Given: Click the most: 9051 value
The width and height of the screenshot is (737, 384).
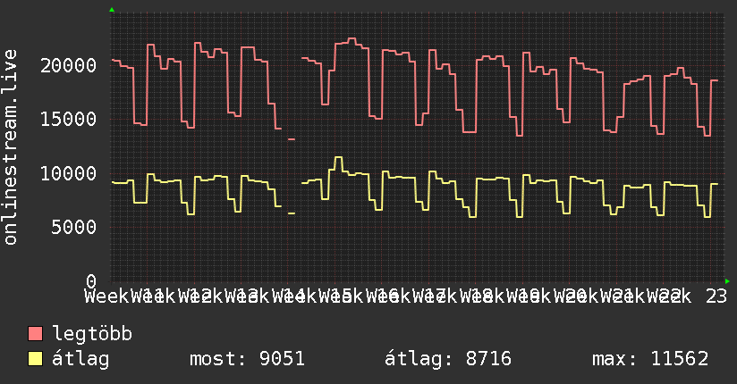Looking at the screenshot, I should point(247,359).
